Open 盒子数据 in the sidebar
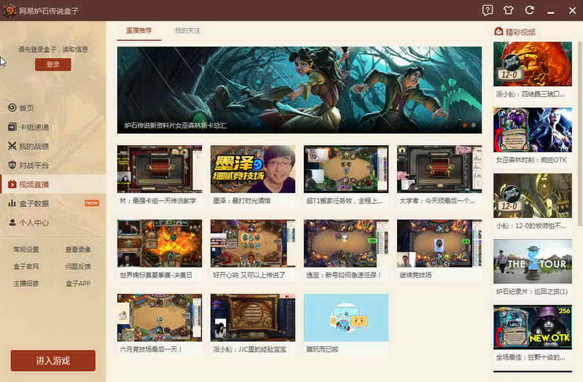This screenshot has width=583, height=382. pyautogui.click(x=52, y=203)
